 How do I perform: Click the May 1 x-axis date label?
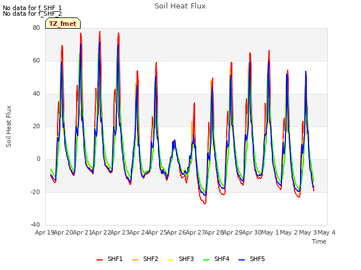[x=270, y=232]
